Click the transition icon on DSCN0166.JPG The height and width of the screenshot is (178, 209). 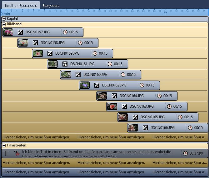[145, 128]
